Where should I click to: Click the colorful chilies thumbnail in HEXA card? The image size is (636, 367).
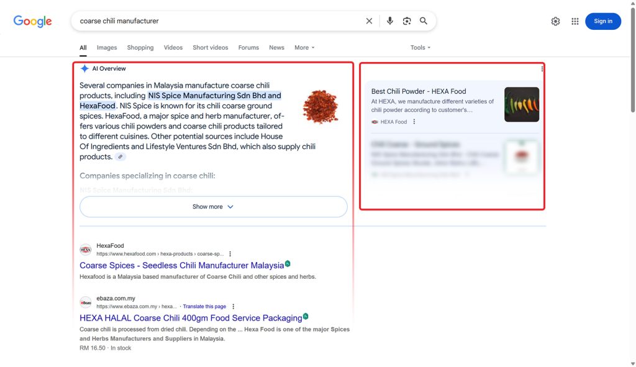pyautogui.click(x=522, y=104)
